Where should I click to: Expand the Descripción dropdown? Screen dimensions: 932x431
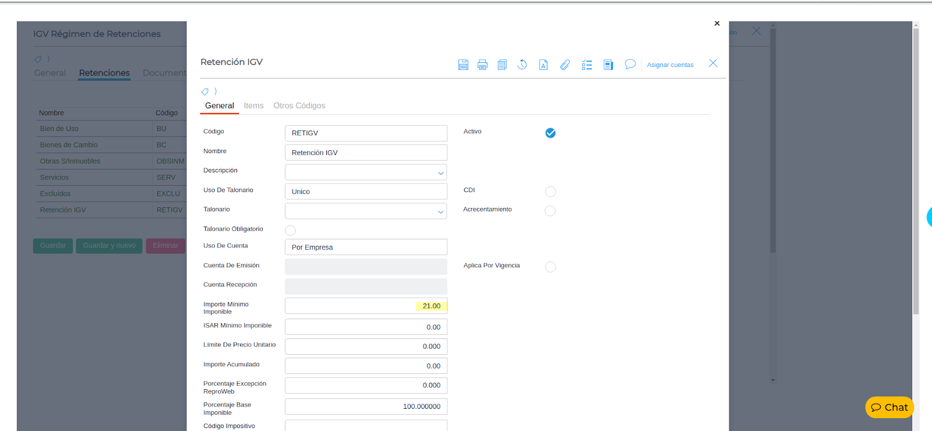[440, 173]
